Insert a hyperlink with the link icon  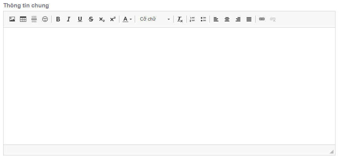[x=262, y=19]
